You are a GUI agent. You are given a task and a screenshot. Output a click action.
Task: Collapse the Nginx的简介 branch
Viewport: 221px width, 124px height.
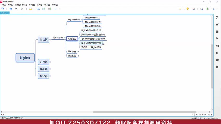[x=82, y=20]
